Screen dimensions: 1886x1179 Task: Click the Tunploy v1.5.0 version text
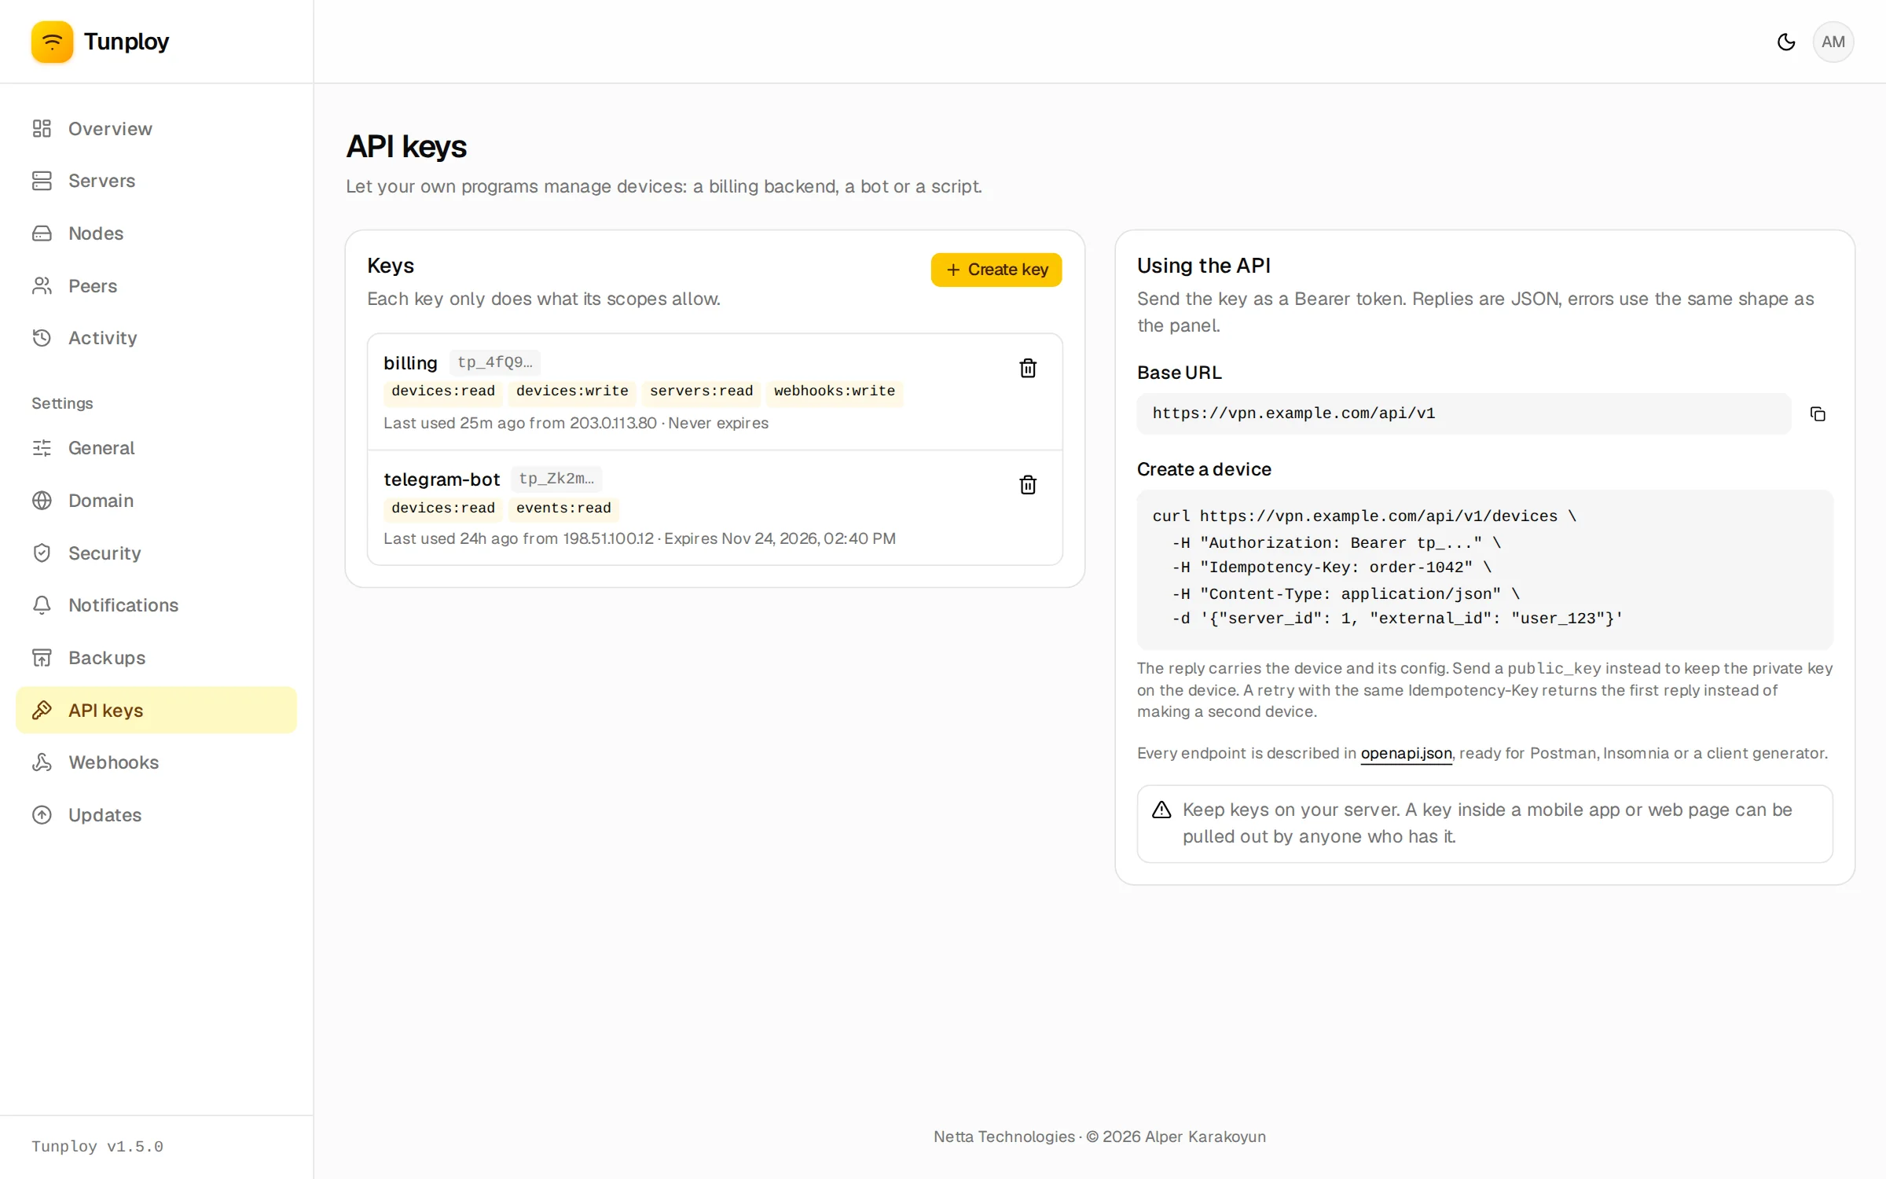(x=97, y=1146)
